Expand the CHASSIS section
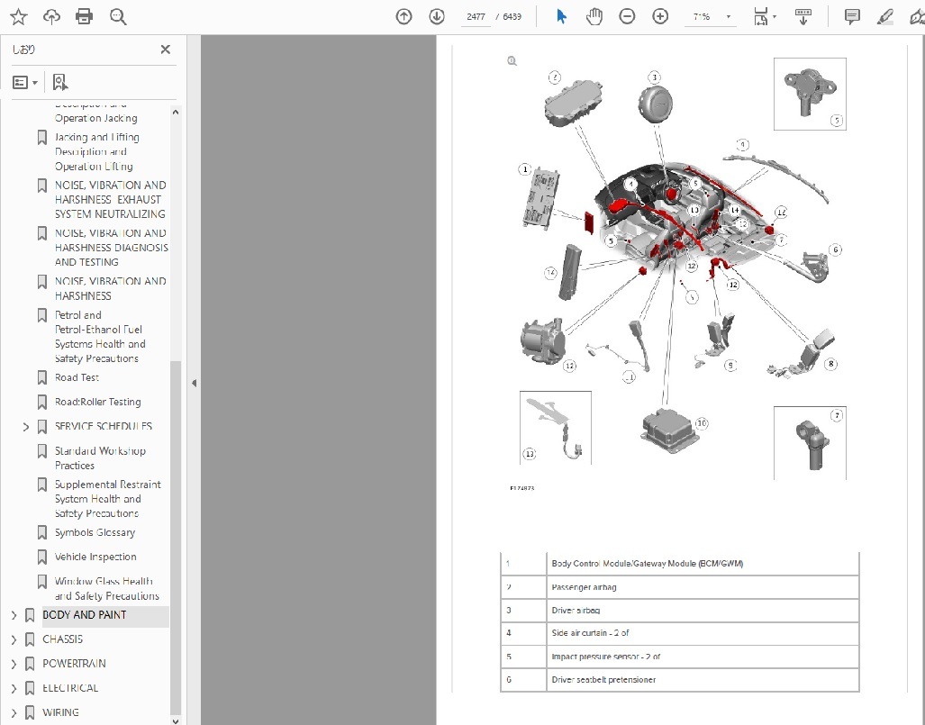Viewport: 925px width, 725px height. coord(14,639)
